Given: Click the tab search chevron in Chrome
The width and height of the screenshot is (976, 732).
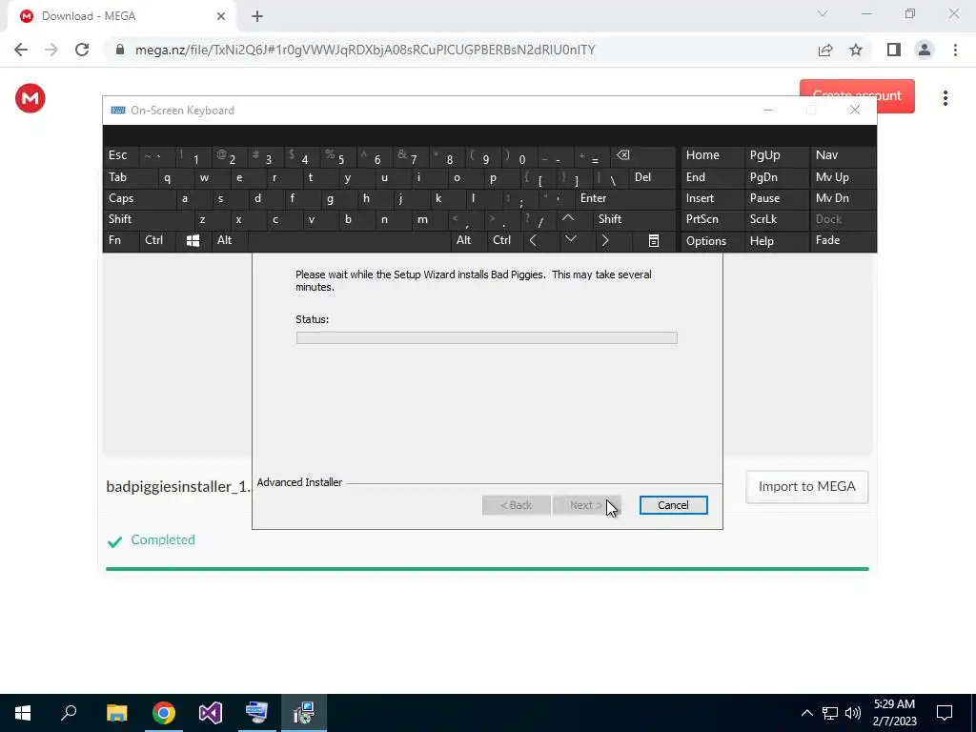Looking at the screenshot, I should [823, 13].
